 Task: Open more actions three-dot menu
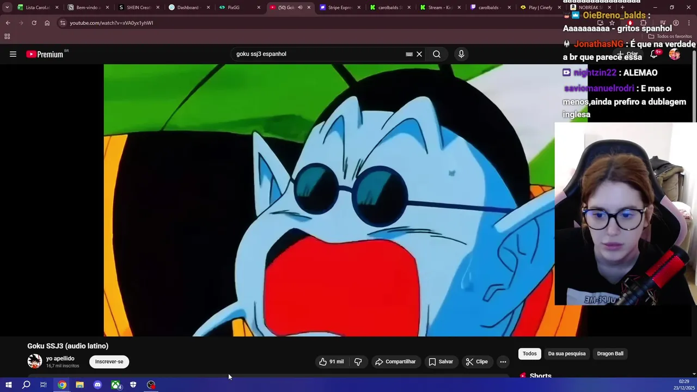(503, 362)
